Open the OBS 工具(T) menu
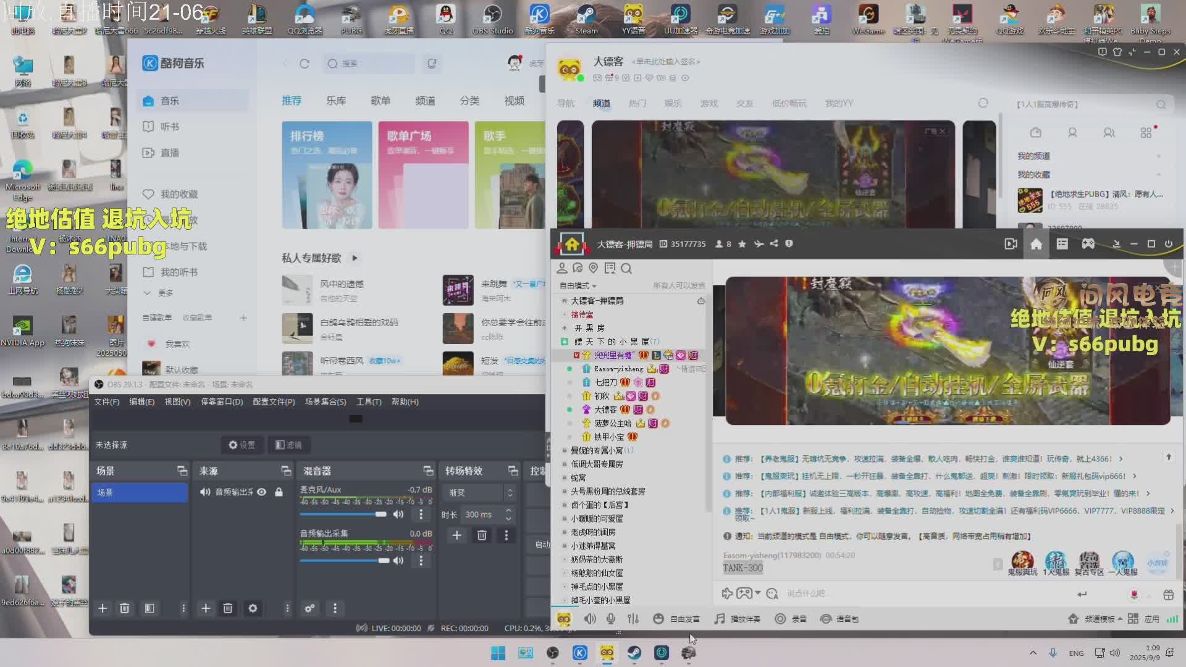1186x667 pixels. [368, 401]
